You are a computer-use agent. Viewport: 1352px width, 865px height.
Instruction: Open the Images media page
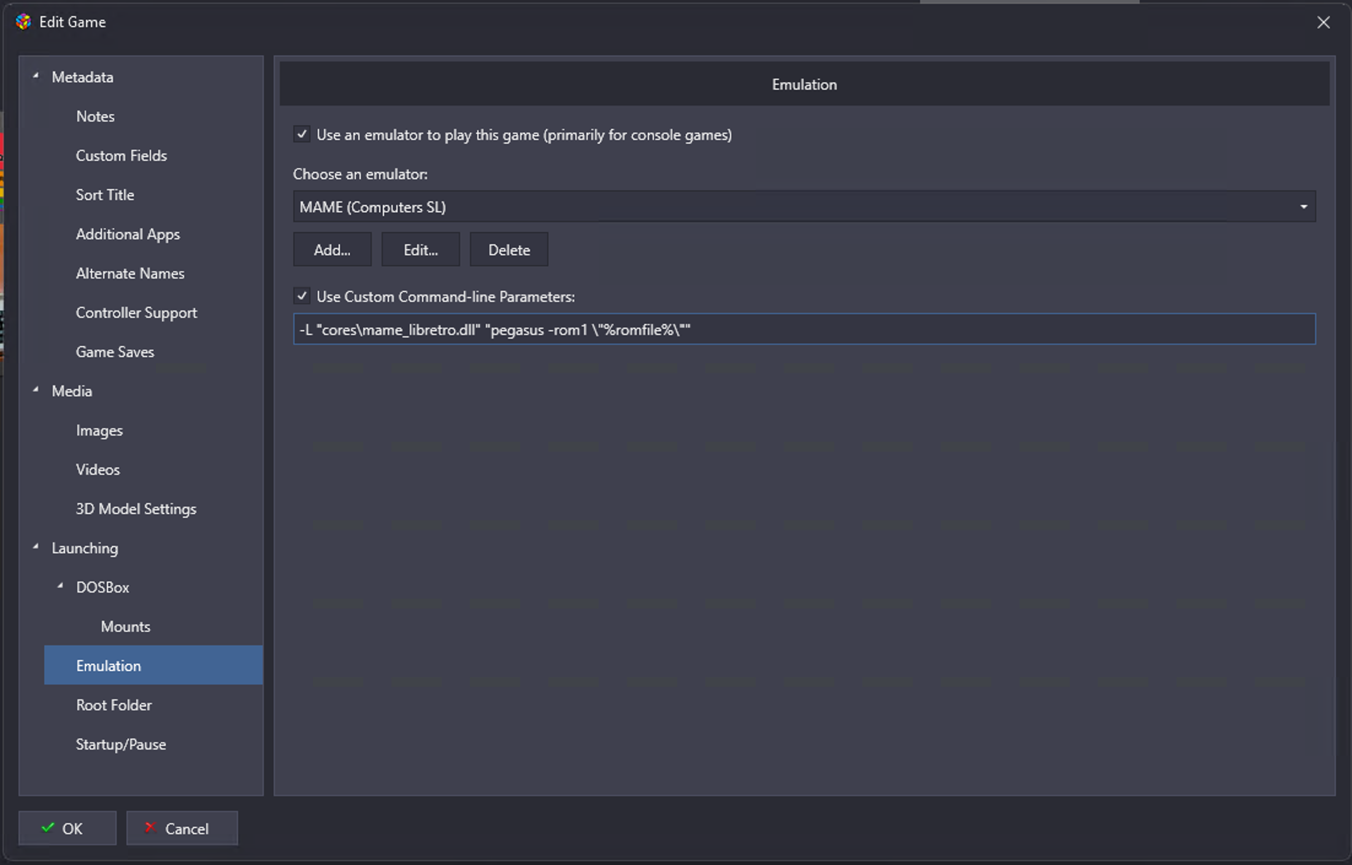(x=99, y=431)
